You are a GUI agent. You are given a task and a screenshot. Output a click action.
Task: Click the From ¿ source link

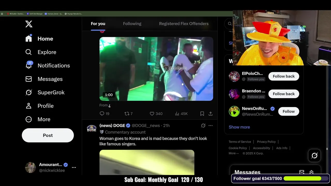click(x=105, y=105)
